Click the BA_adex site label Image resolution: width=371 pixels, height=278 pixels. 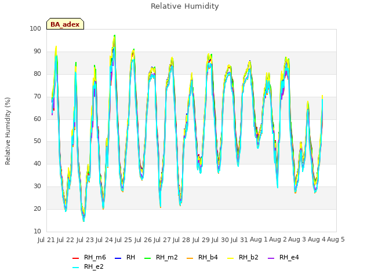(x=65, y=24)
